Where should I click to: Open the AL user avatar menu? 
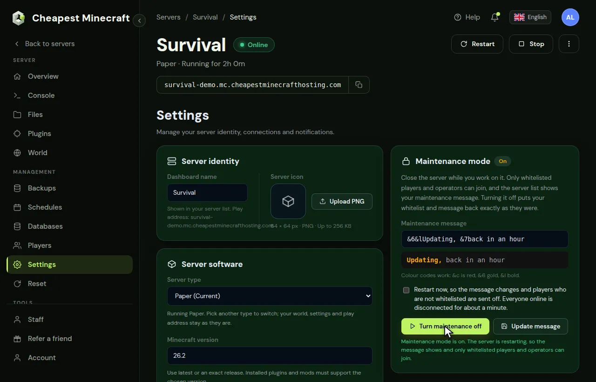570,17
